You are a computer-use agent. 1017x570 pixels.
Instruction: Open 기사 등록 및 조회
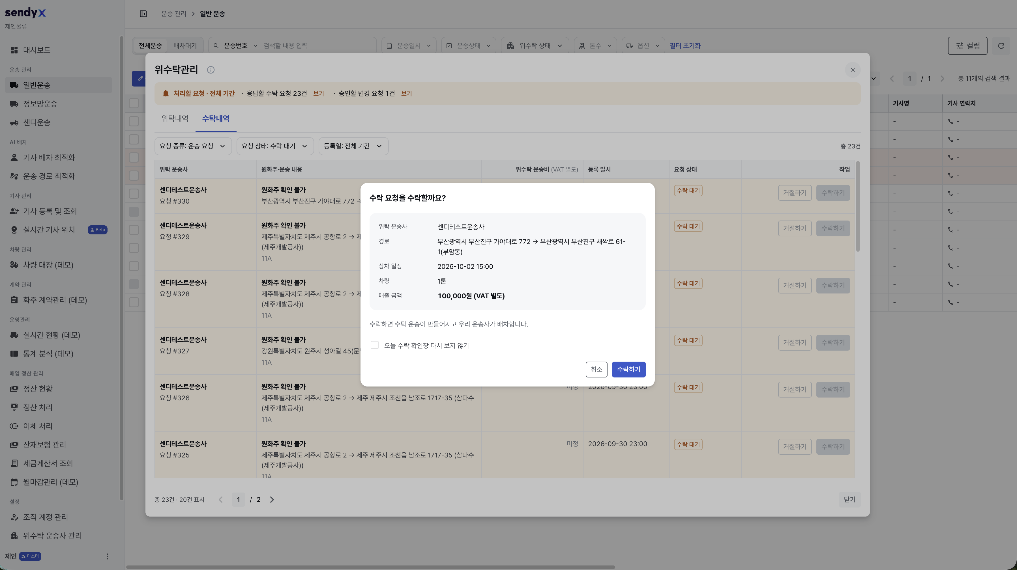tap(58, 211)
